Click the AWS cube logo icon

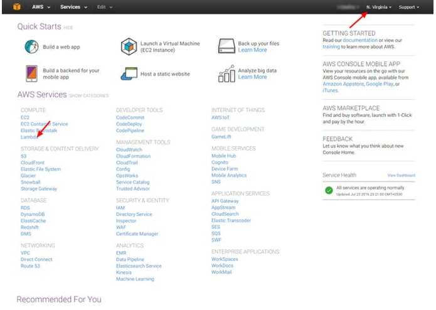tap(17, 7)
